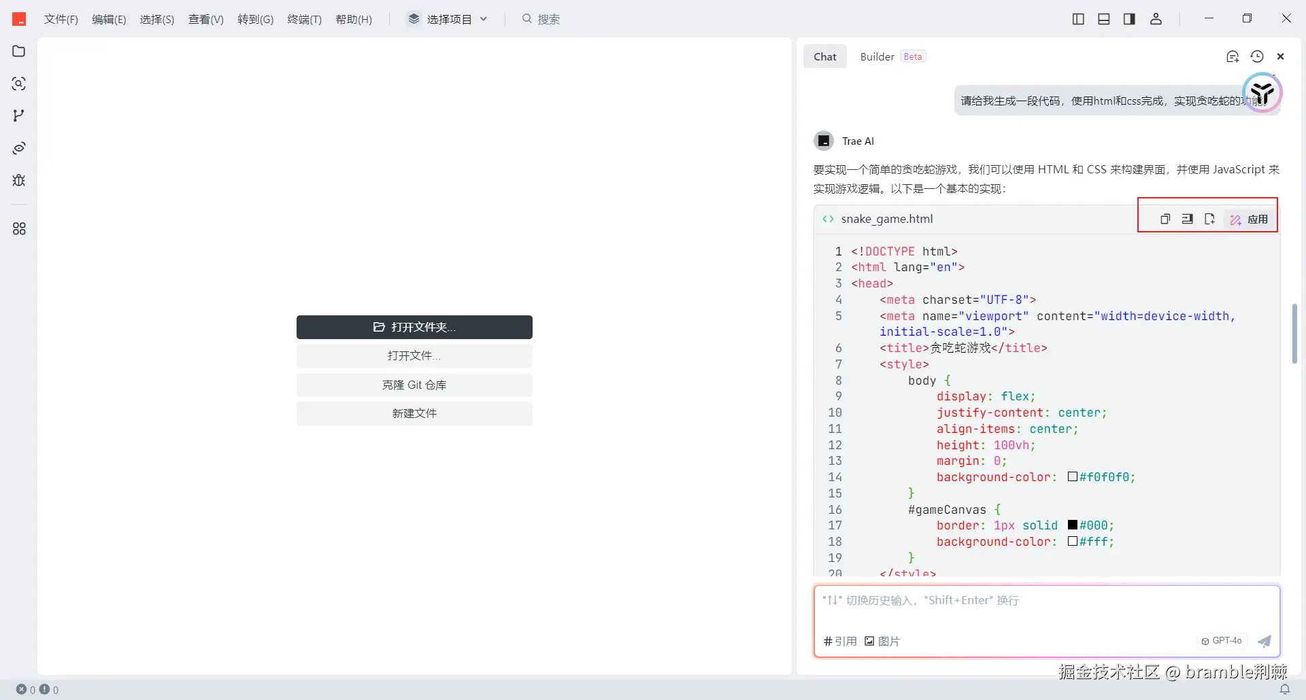
Task: Open the account profile icon
Action: click(1156, 19)
